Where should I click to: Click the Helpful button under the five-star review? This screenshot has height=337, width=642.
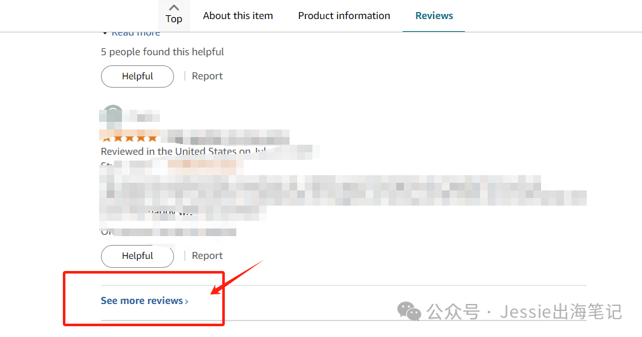pos(138,256)
